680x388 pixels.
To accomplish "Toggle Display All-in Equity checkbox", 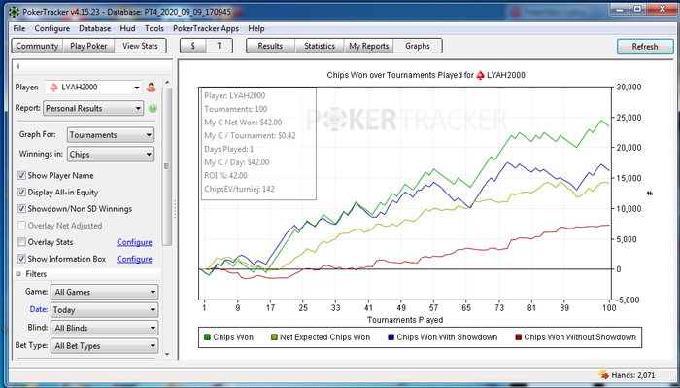I will [x=21, y=192].
